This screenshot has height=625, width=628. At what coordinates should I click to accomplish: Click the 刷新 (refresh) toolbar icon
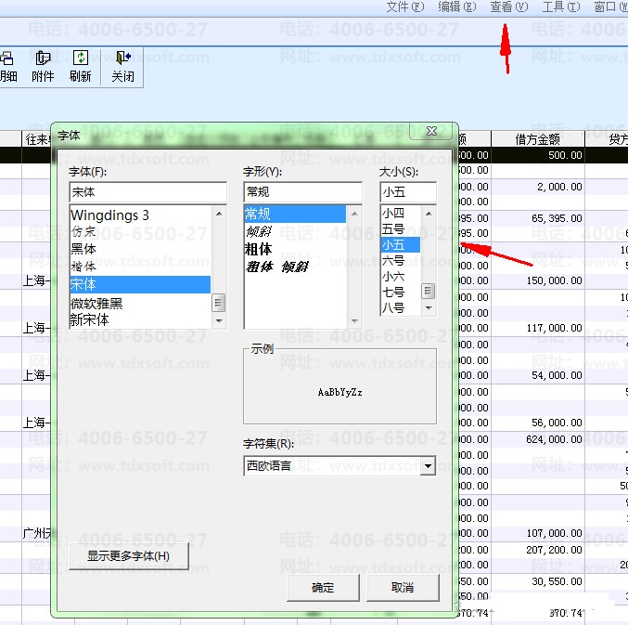coord(81,66)
